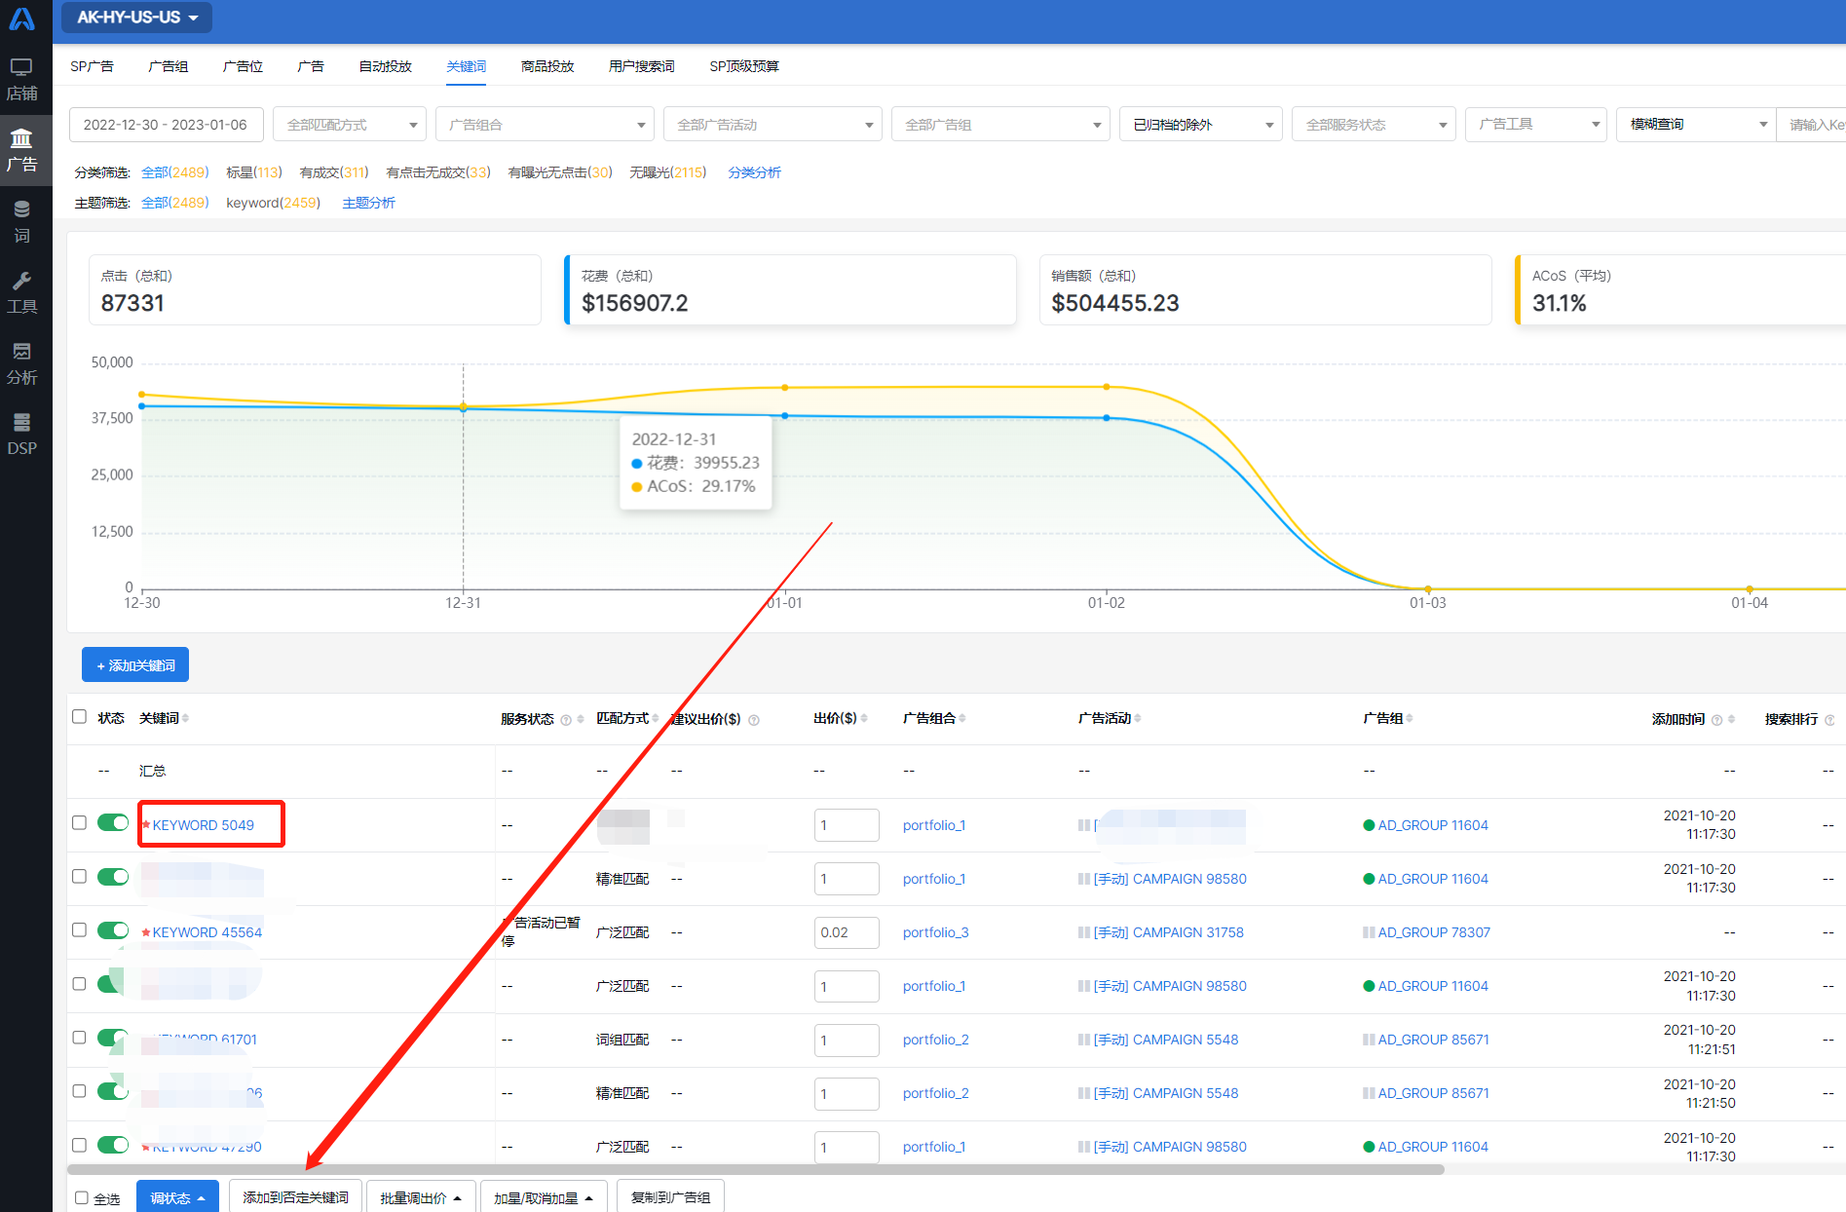Click star icon beside KEYWORD 45564

click(146, 932)
